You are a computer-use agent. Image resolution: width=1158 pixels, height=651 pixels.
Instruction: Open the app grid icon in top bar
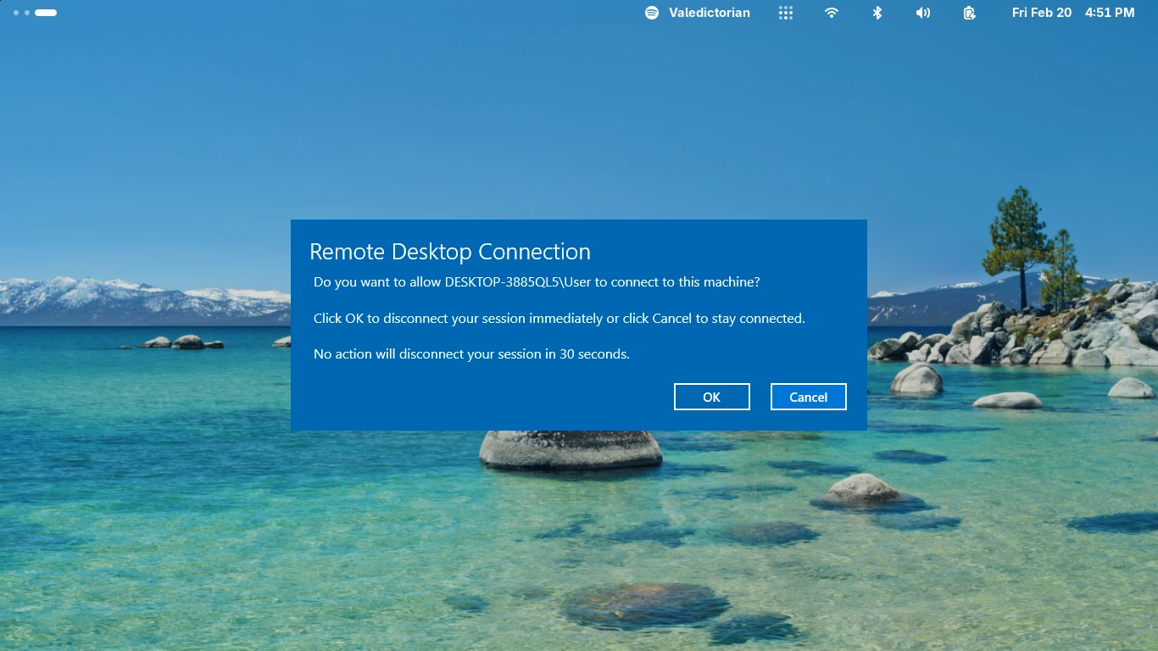(x=786, y=13)
